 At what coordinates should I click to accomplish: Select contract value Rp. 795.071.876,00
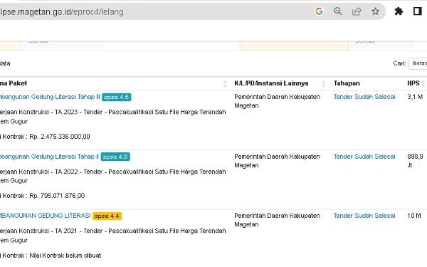tap(57, 196)
